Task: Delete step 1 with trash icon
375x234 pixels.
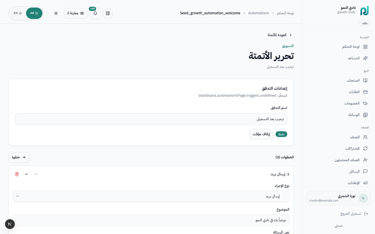Action: click(x=17, y=174)
